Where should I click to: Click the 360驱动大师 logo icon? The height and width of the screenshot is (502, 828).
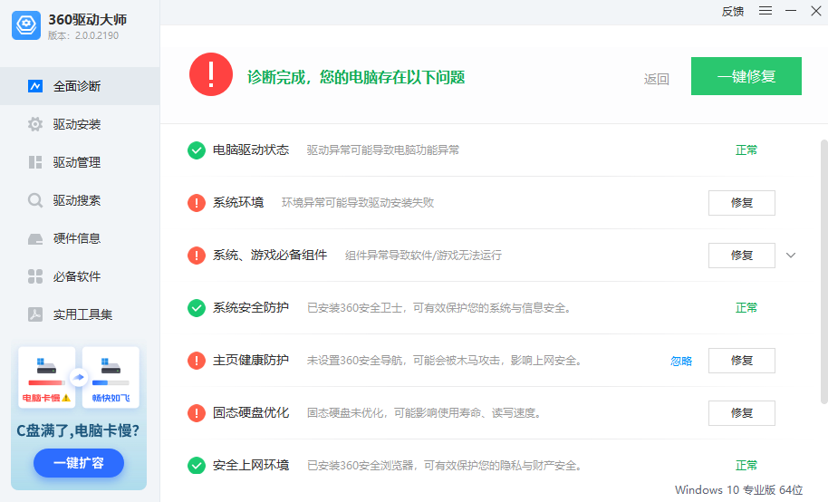[26, 24]
